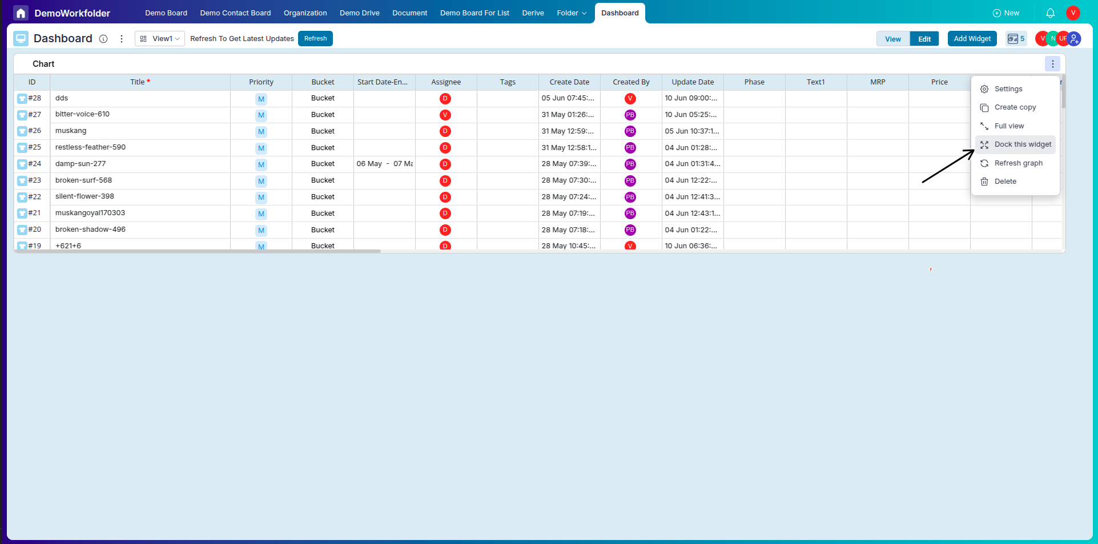
Task: Click the create copy icon
Action: pos(984,108)
